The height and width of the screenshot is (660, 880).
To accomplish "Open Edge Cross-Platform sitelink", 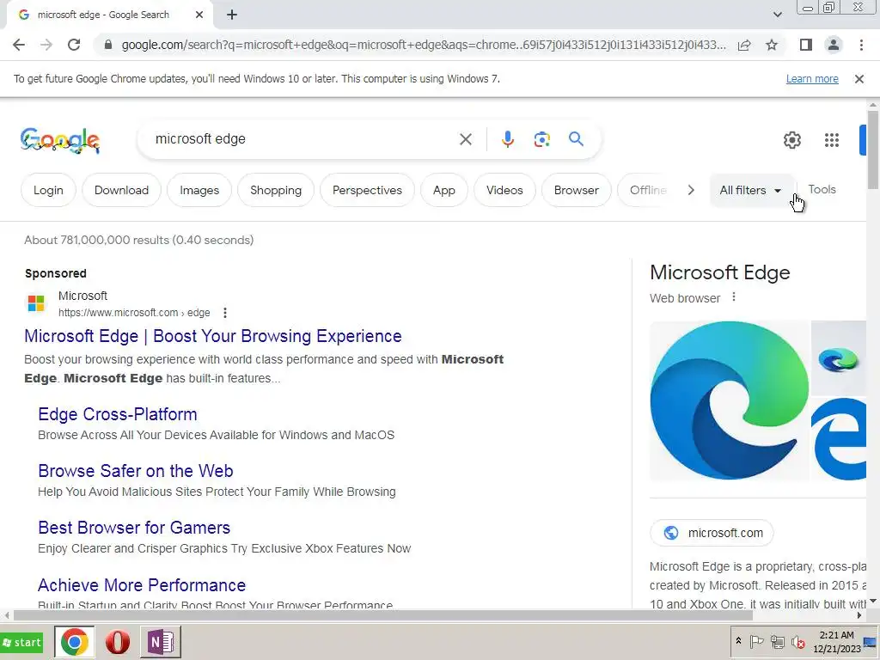I will click(117, 414).
